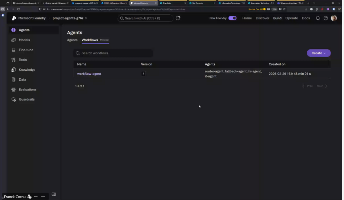Click the Microsoft Foundry title text
This screenshot has width=344, height=200.
[x=32, y=18]
